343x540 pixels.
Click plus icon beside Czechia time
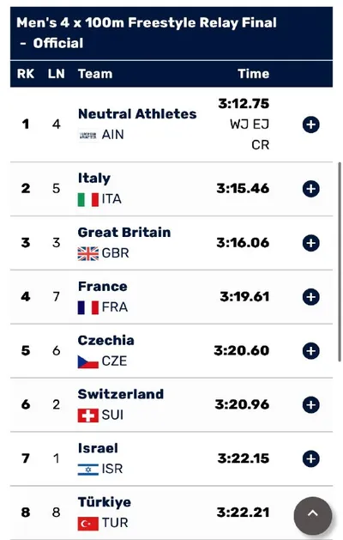tap(311, 351)
